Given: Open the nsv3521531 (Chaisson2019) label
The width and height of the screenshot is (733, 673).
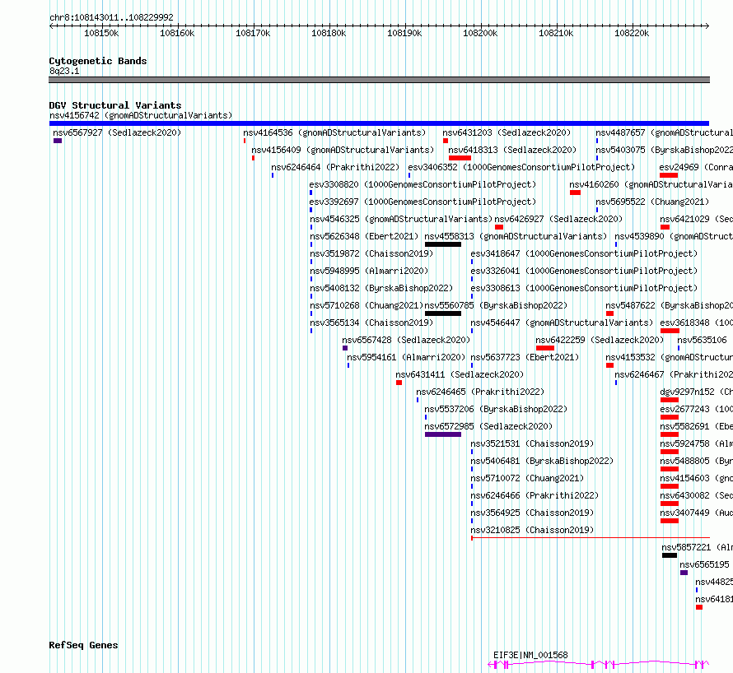Looking at the screenshot, I should click(x=532, y=443).
